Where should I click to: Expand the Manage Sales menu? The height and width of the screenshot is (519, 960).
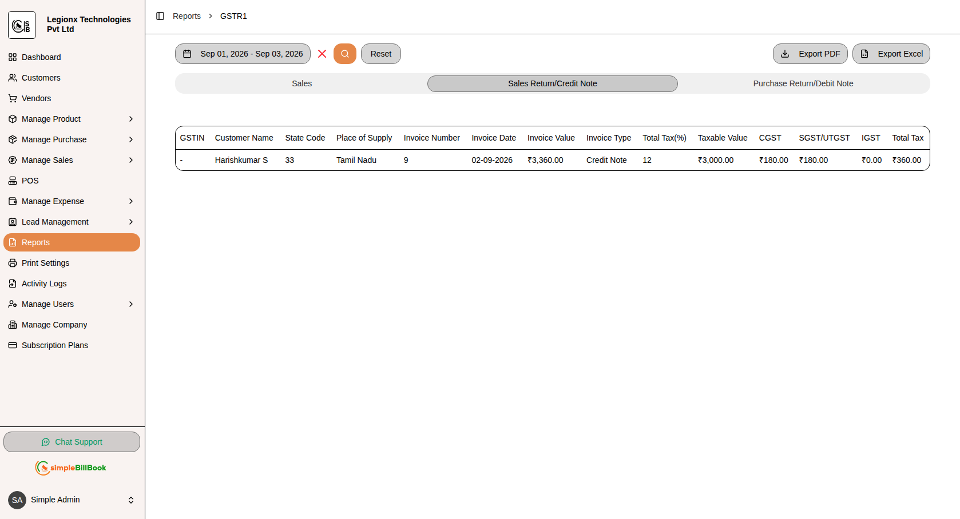tap(72, 160)
